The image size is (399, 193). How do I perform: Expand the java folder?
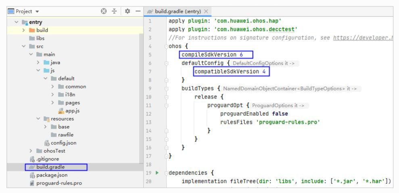[38, 63]
